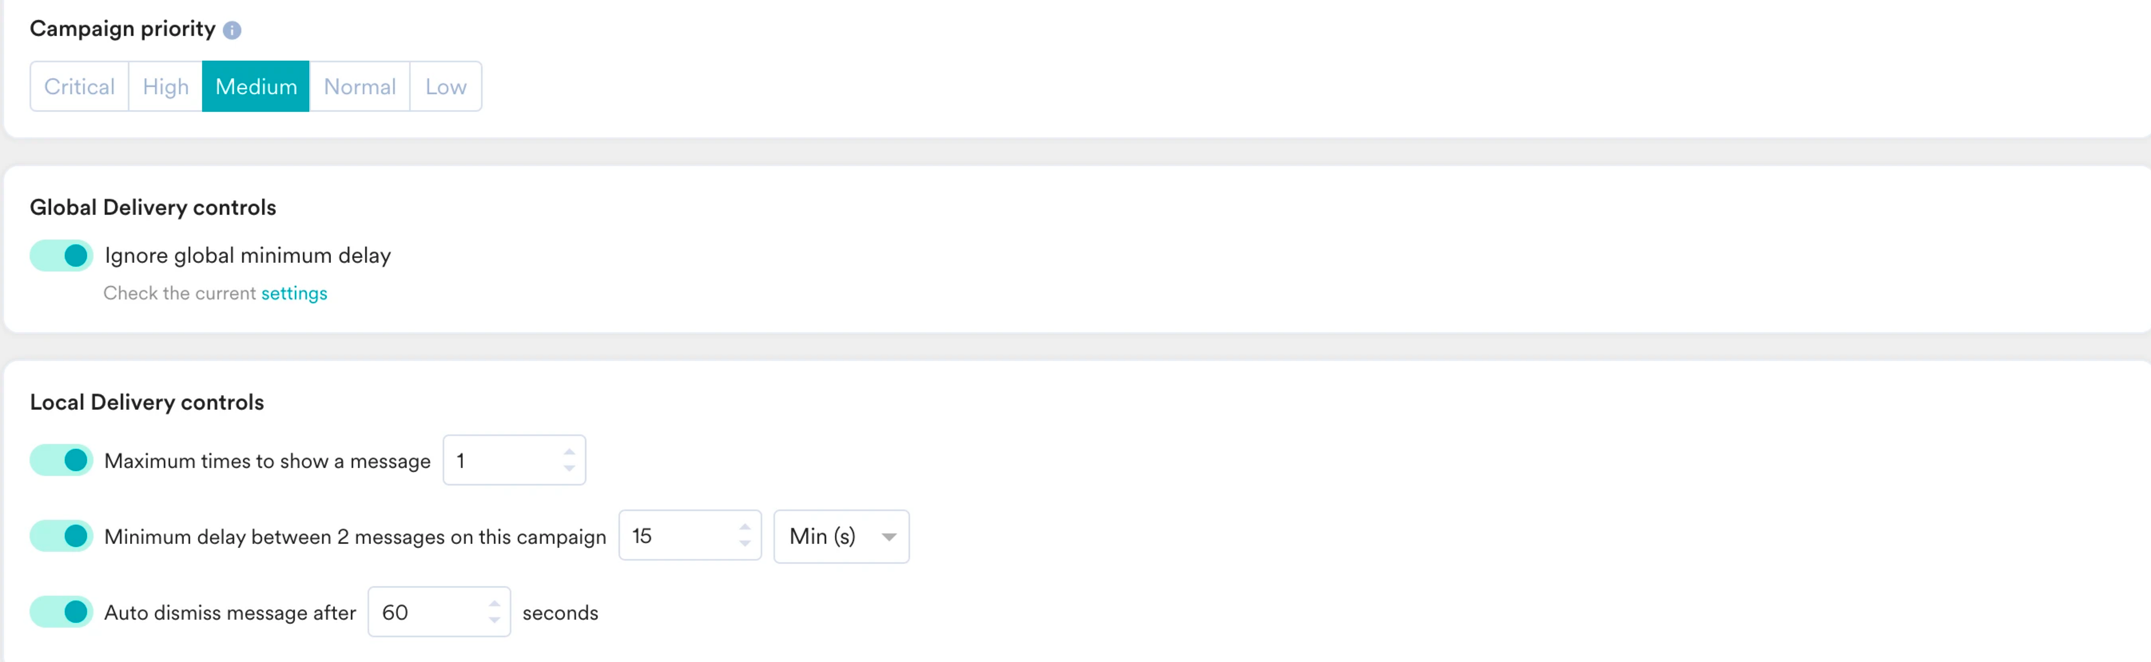Select High campaign priority
The image size is (2151, 662).
165,86
